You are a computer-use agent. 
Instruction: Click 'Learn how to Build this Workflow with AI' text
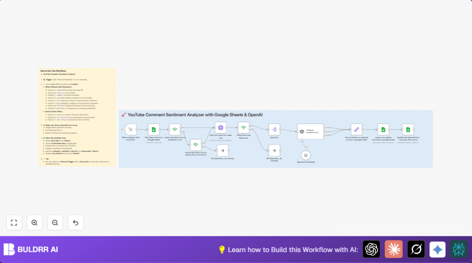click(293, 250)
